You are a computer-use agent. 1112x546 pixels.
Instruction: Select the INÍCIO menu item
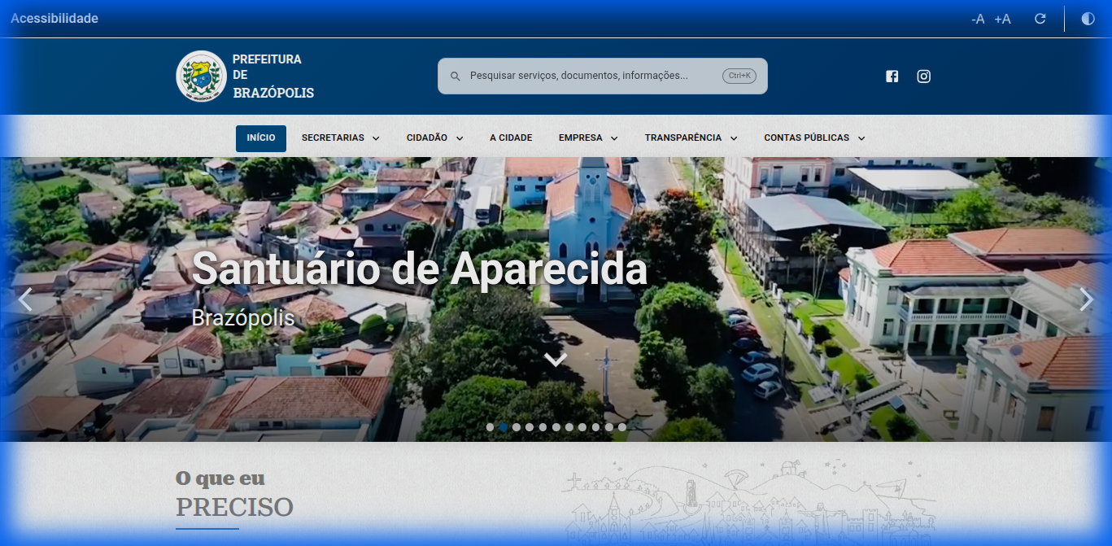point(260,138)
